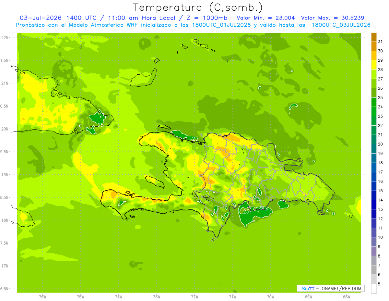Select the legend swatch between 29 and 30
The image size is (389, 301).
point(374,56)
